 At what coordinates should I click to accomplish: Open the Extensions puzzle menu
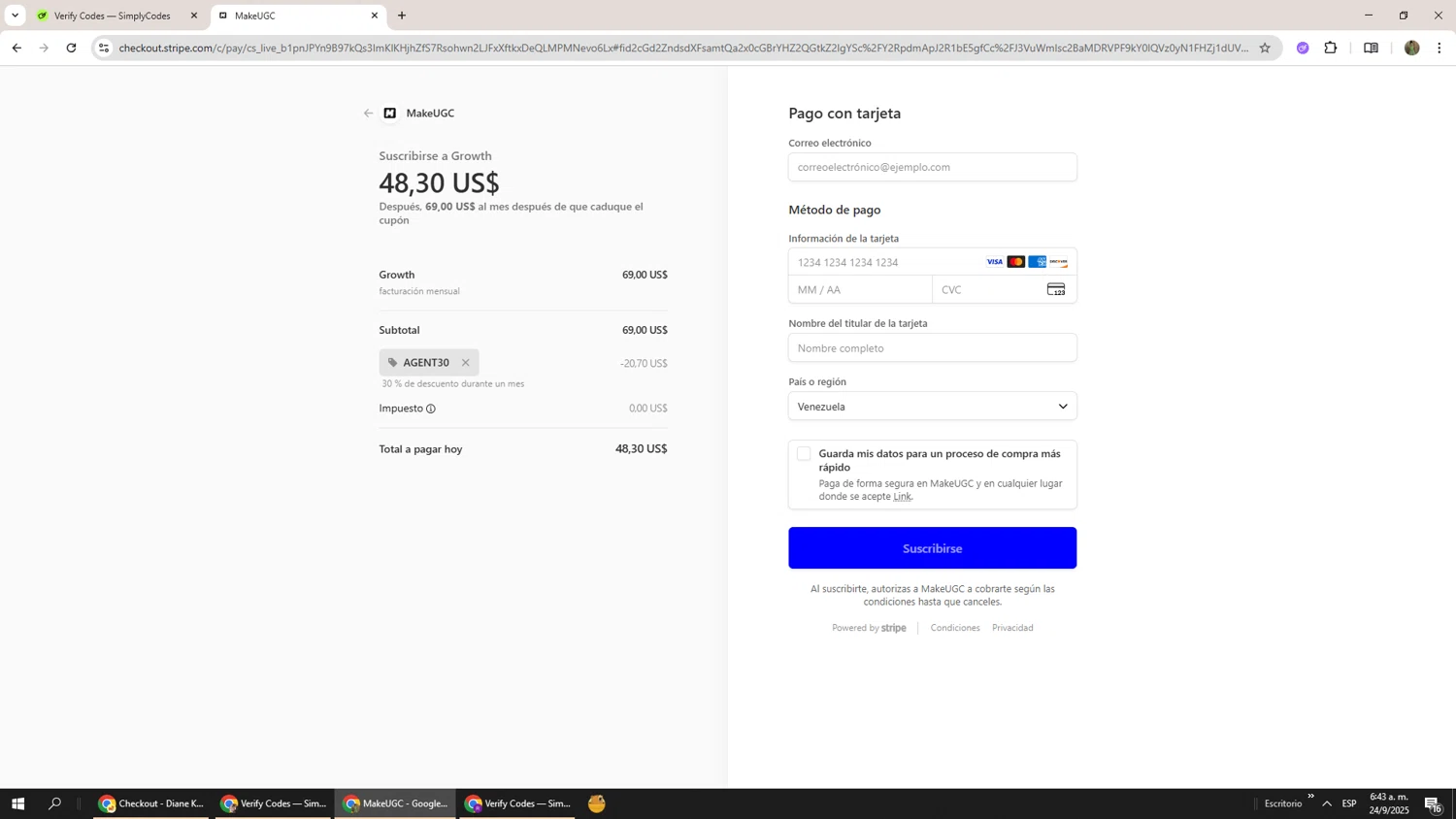[1331, 48]
